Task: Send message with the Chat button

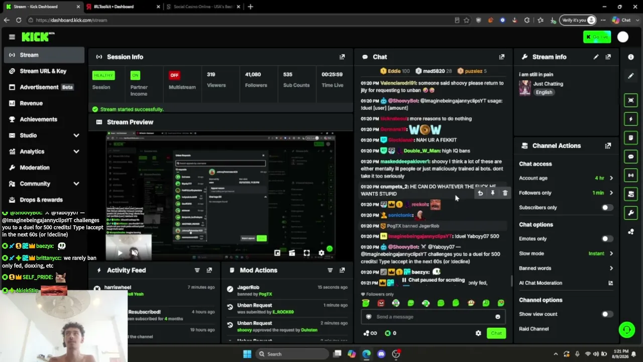Action: (496, 333)
